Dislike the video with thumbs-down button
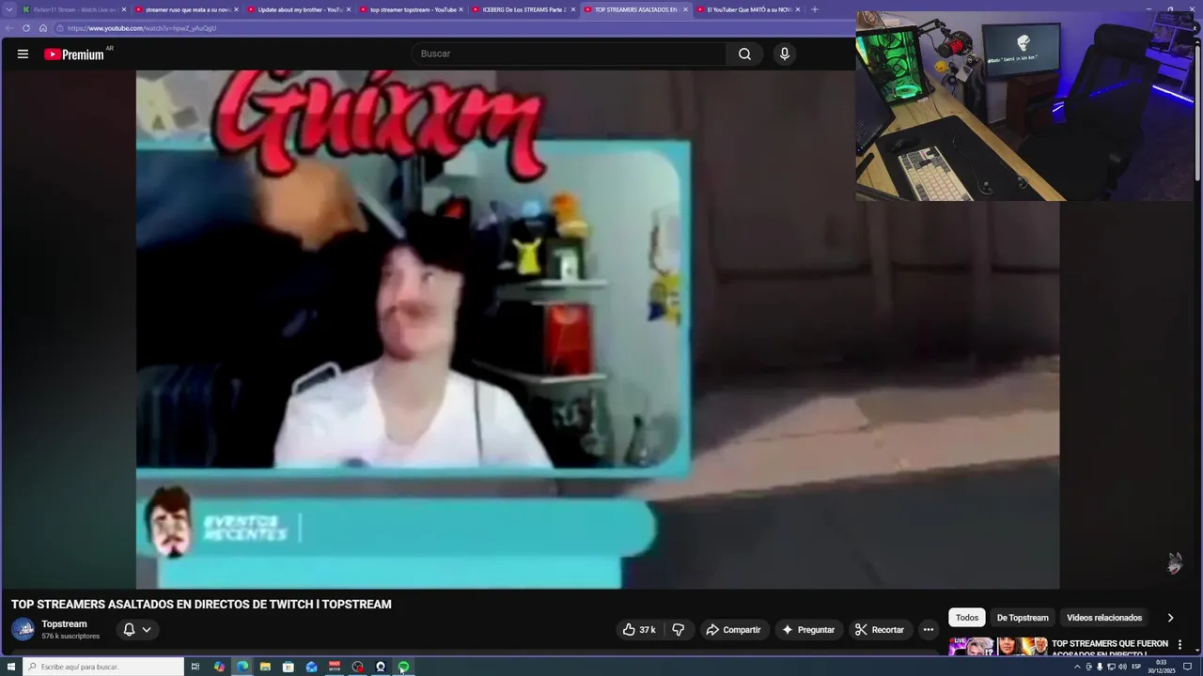Image resolution: width=1203 pixels, height=676 pixels. [x=678, y=630]
